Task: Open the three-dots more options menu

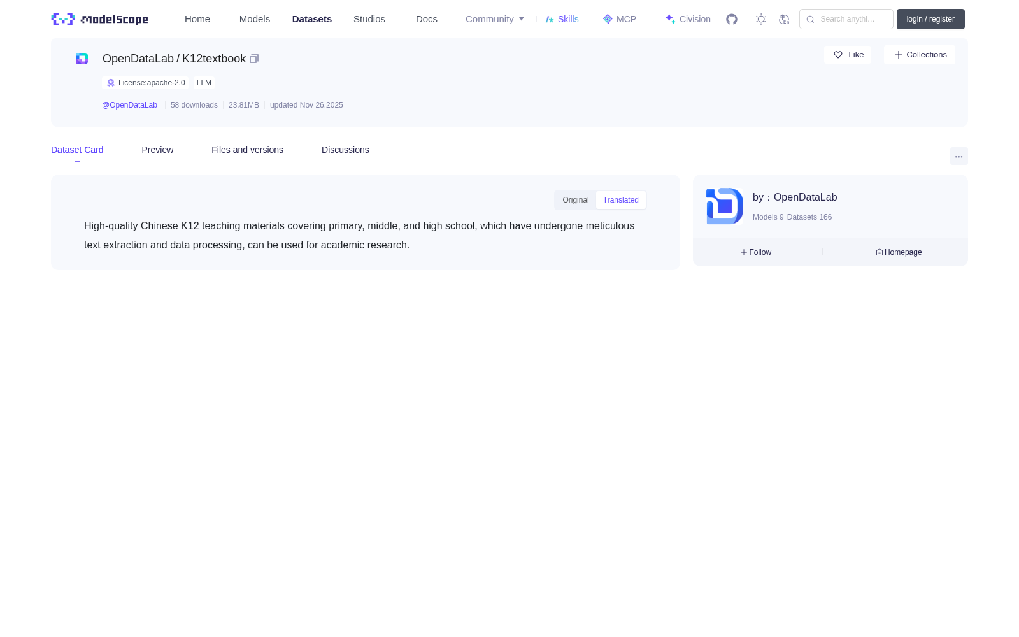Action: [x=959, y=156]
